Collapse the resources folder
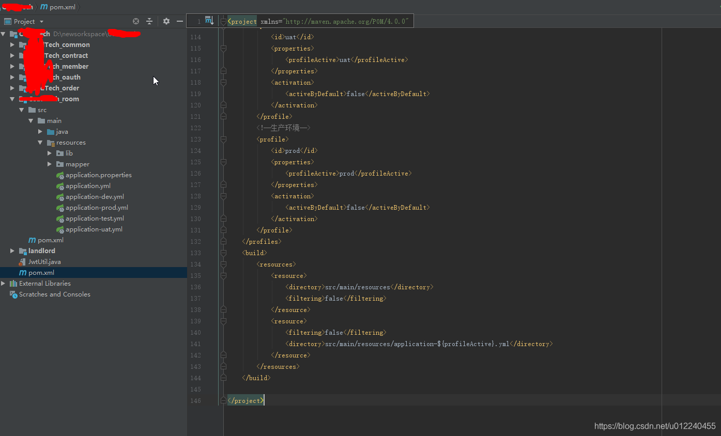The width and height of the screenshot is (721, 436). click(x=40, y=142)
